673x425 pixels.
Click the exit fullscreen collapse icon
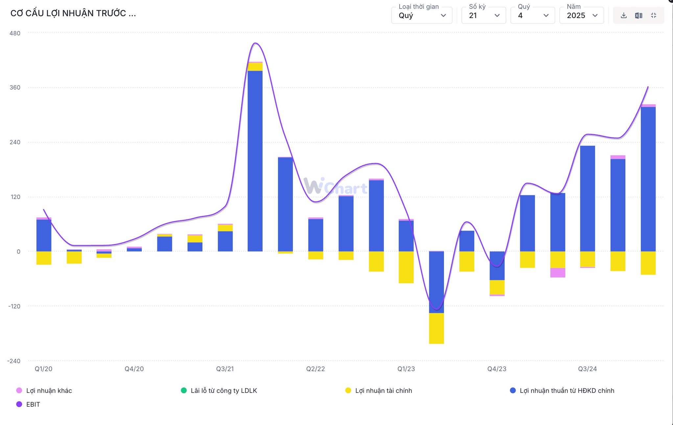coord(653,15)
